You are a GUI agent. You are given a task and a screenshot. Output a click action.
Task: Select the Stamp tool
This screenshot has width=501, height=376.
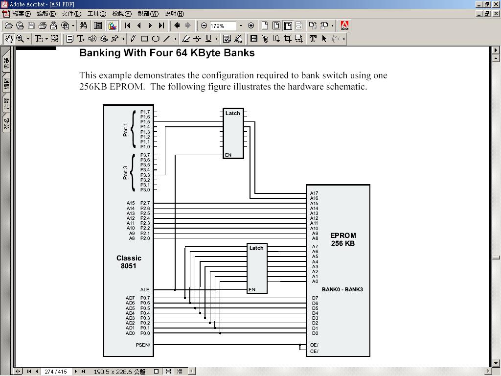(x=104, y=39)
